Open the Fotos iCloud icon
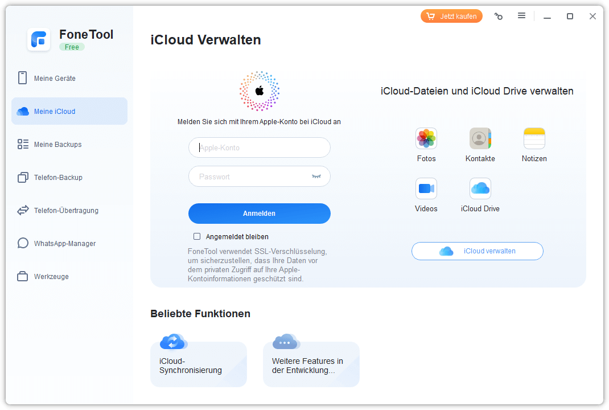The height and width of the screenshot is (410, 609). (426, 138)
